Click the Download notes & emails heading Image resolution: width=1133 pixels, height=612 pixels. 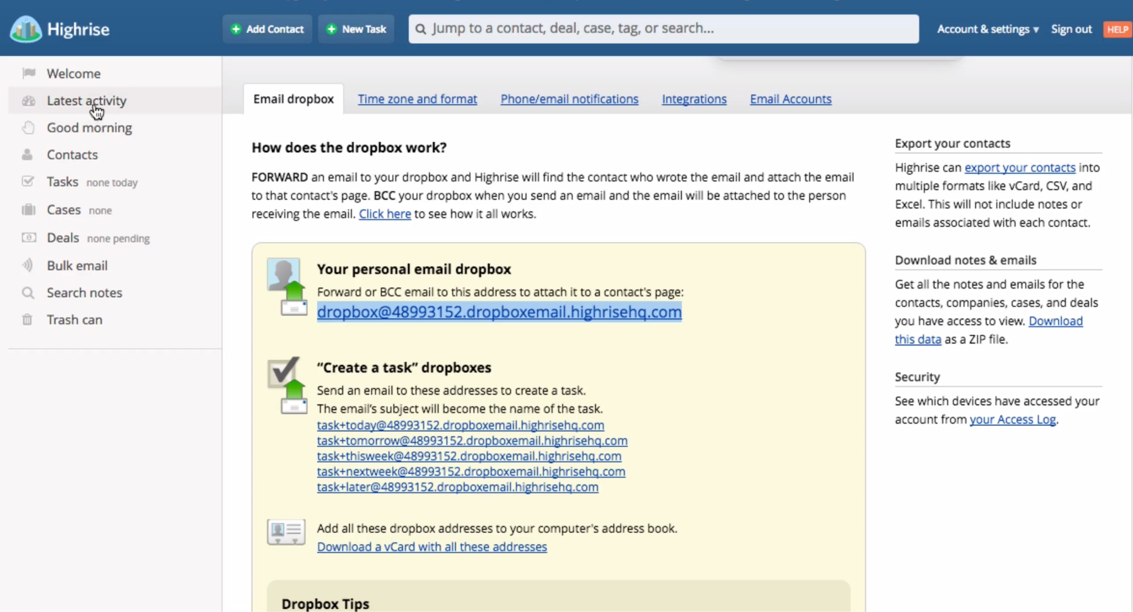966,260
